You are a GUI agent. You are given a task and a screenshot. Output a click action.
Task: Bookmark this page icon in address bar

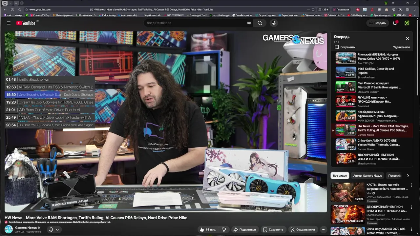[313, 10]
